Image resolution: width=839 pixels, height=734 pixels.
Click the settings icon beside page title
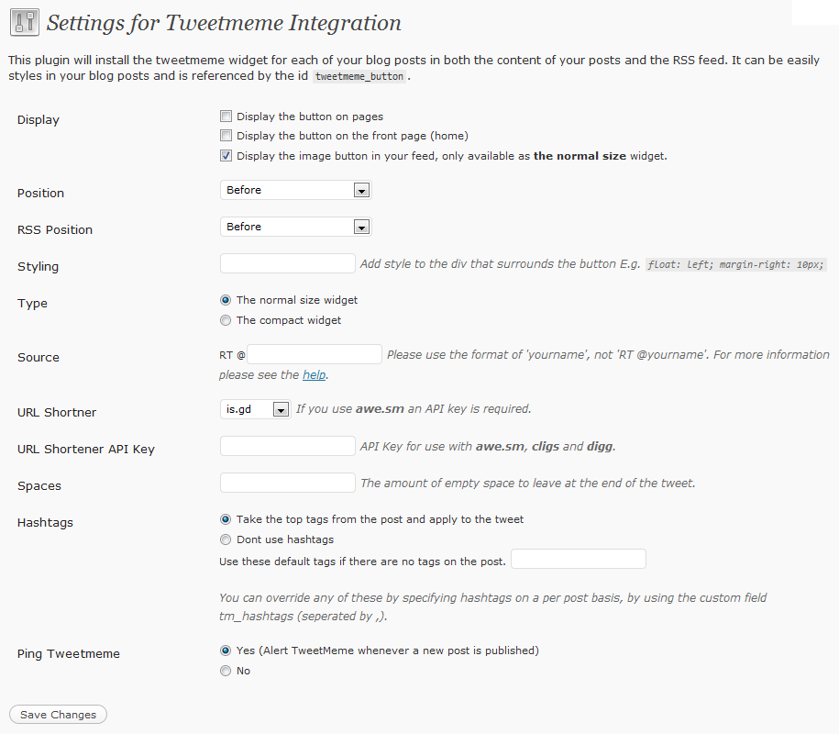click(x=24, y=22)
